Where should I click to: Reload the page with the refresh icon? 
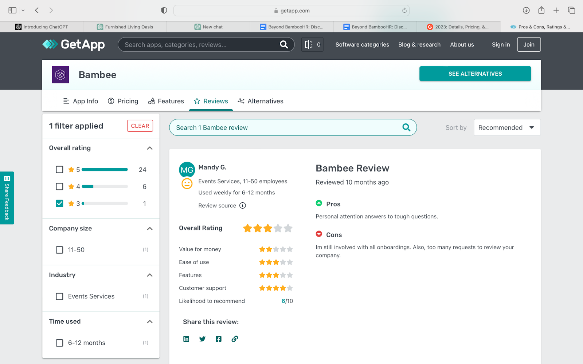pos(404,11)
